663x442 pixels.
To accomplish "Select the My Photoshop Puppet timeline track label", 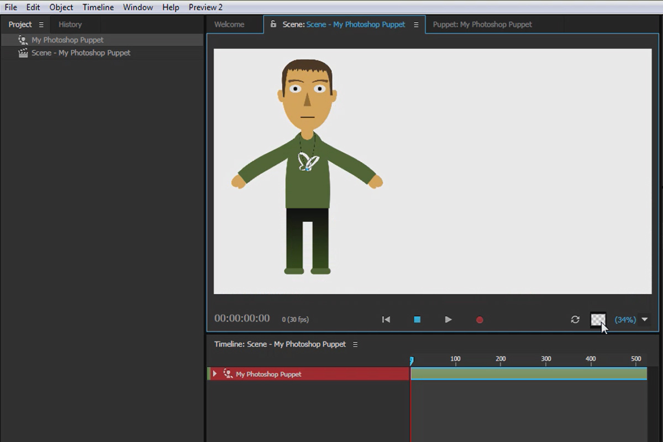I will click(x=269, y=374).
